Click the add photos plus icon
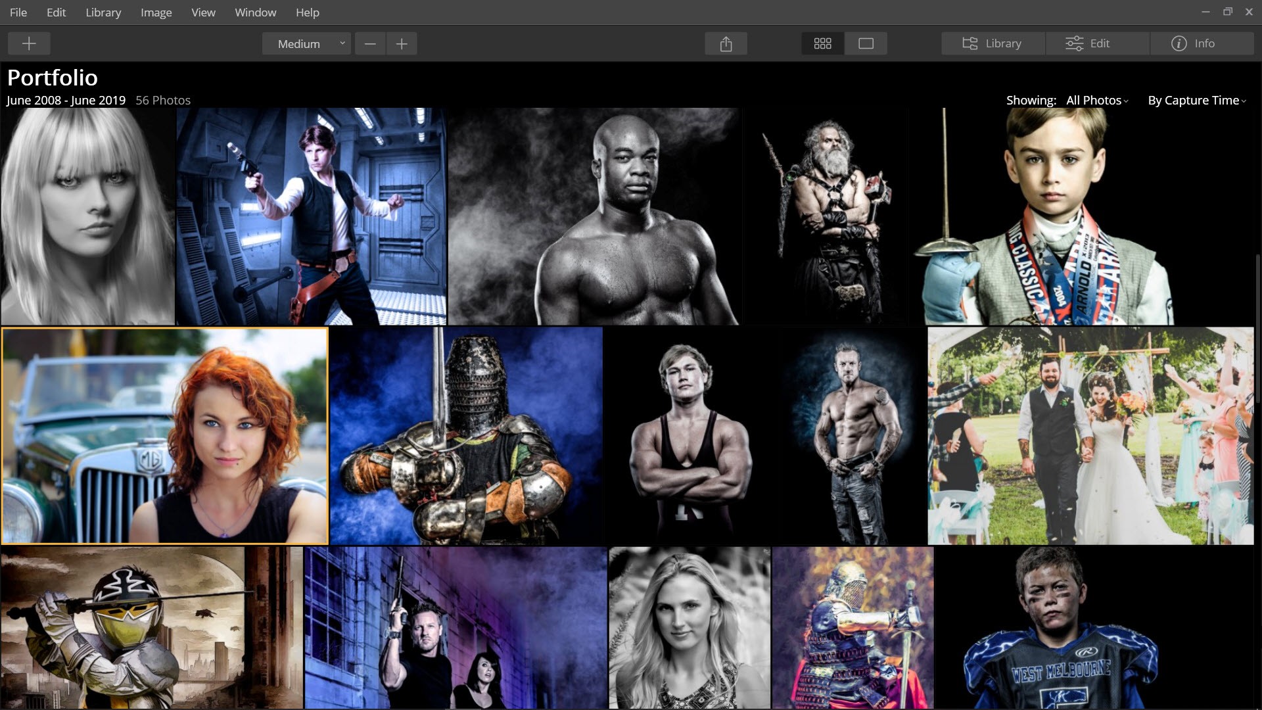Screen dimensions: 1262x710 coord(29,43)
